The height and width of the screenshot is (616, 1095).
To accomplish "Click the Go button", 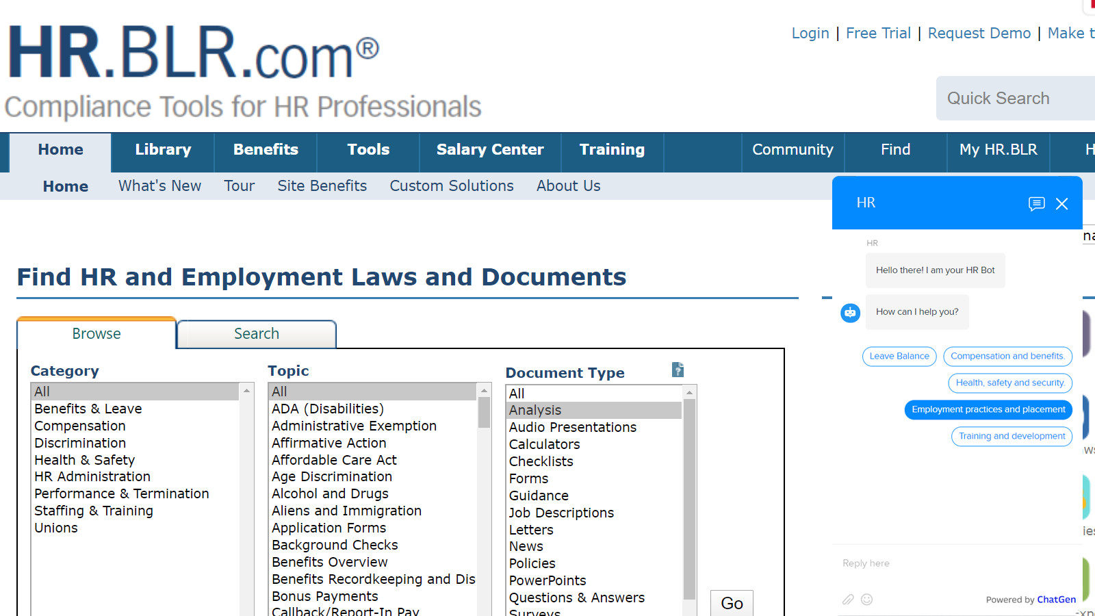I will (x=732, y=603).
